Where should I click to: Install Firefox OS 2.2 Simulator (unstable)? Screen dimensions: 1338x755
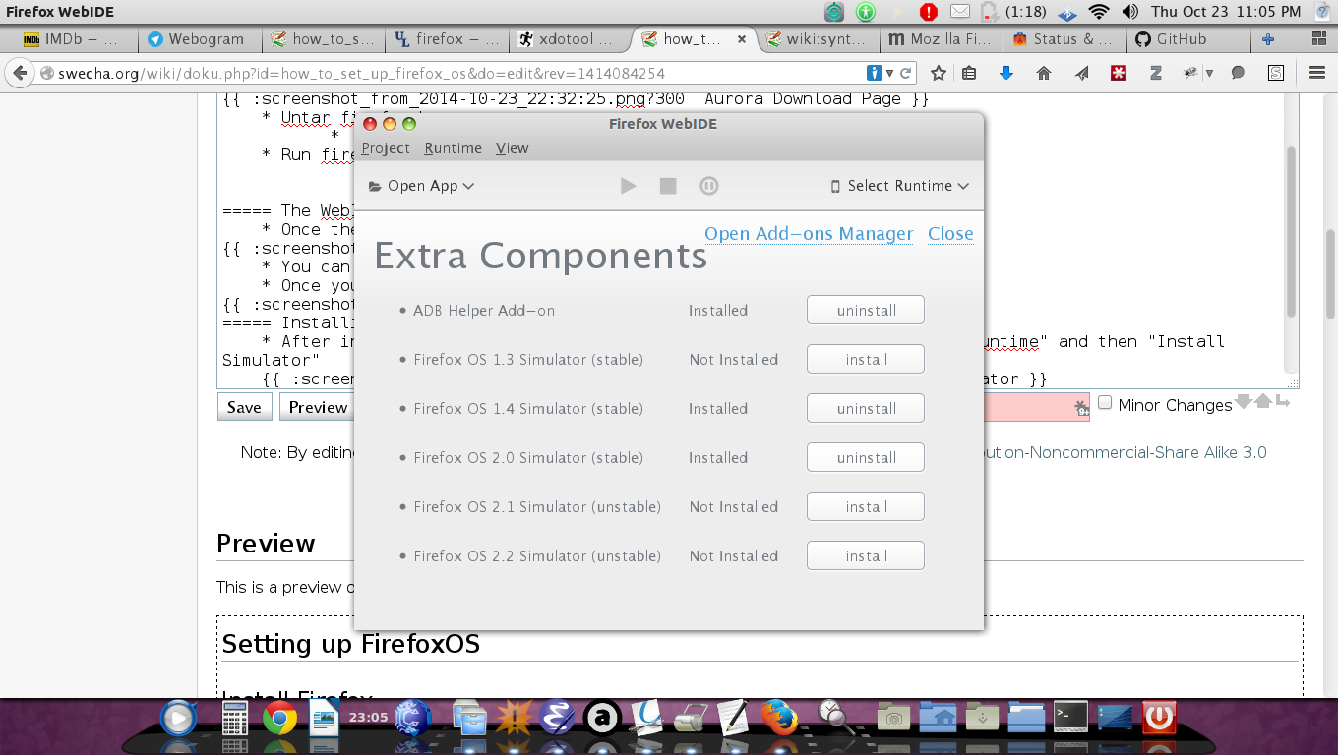pyautogui.click(x=866, y=556)
